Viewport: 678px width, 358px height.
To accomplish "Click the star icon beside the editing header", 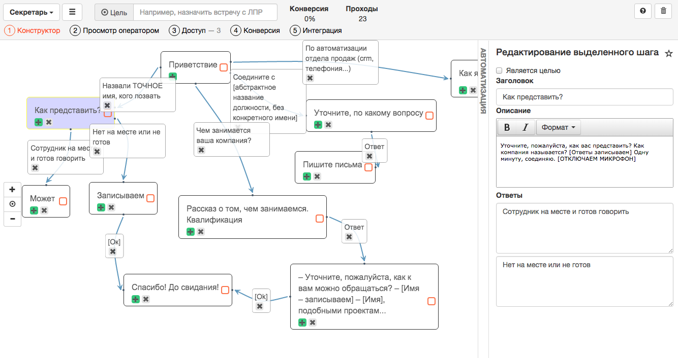I will point(669,53).
